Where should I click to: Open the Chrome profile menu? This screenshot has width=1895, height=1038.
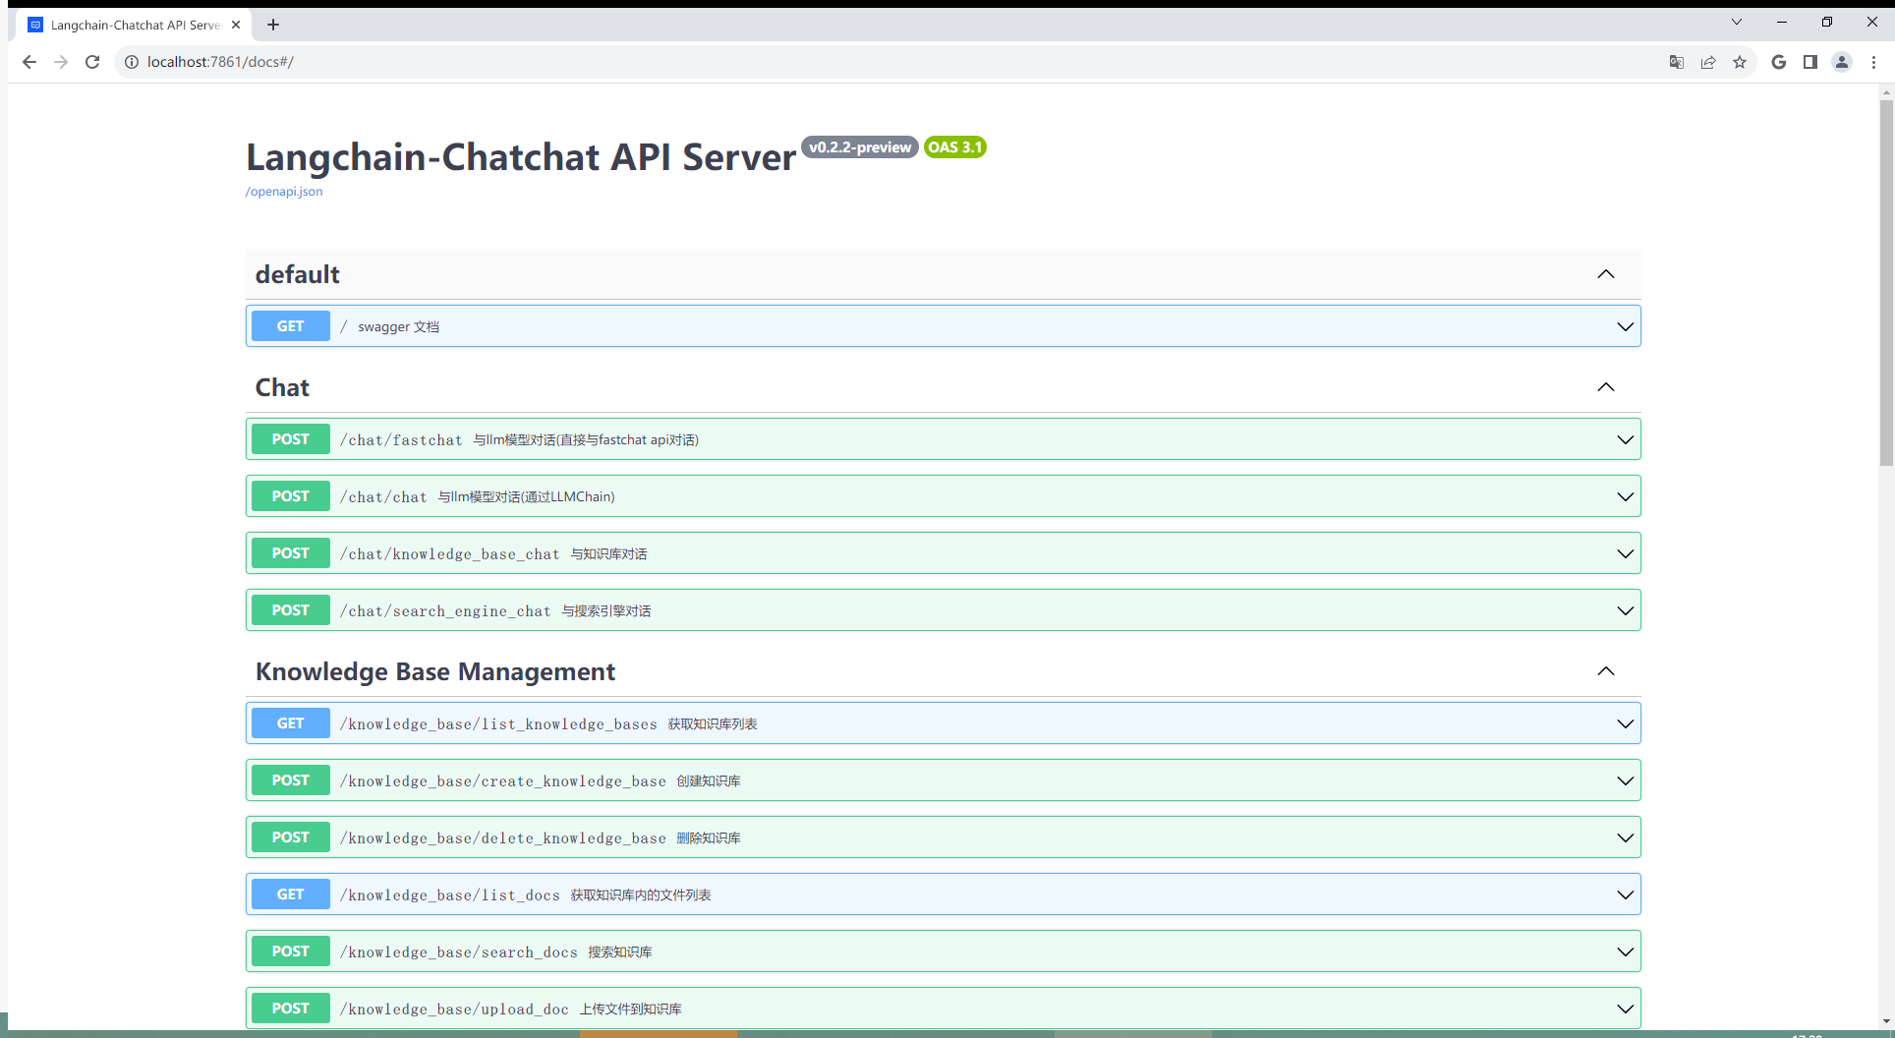click(1842, 62)
